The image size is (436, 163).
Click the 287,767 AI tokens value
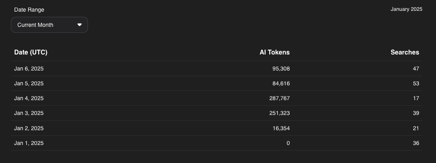(279, 98)
